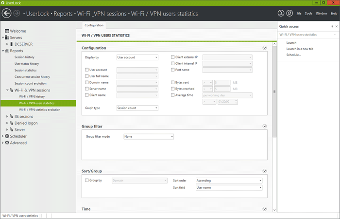The height and width of the screenshot is (219, 340).
Task: Tick the Domain name checkbox
Action: pyautogui.click(x=87, y=82)
